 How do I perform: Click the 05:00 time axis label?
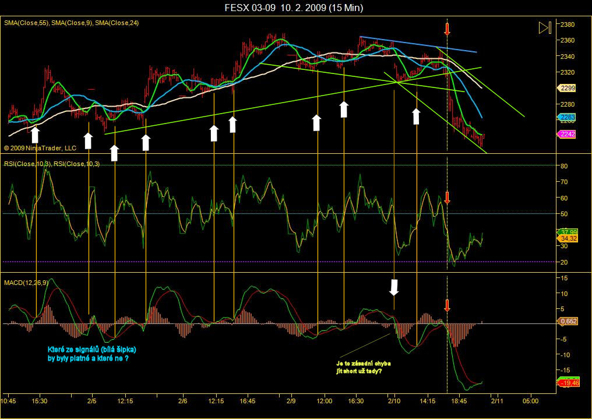pos(530,401)
